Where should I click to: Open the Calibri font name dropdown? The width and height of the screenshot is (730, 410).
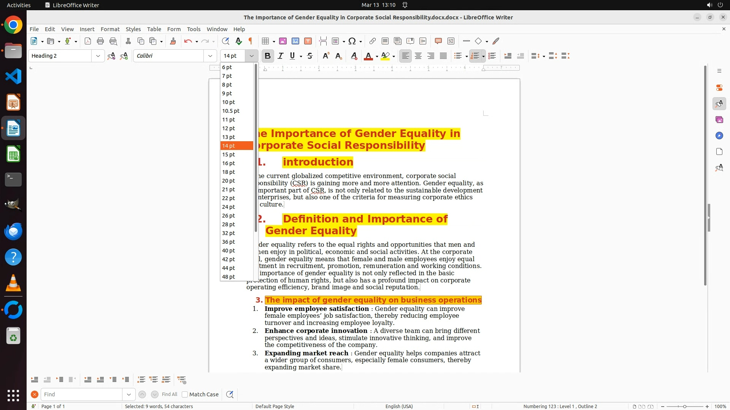pyautogui.click(x=210, y=56)
